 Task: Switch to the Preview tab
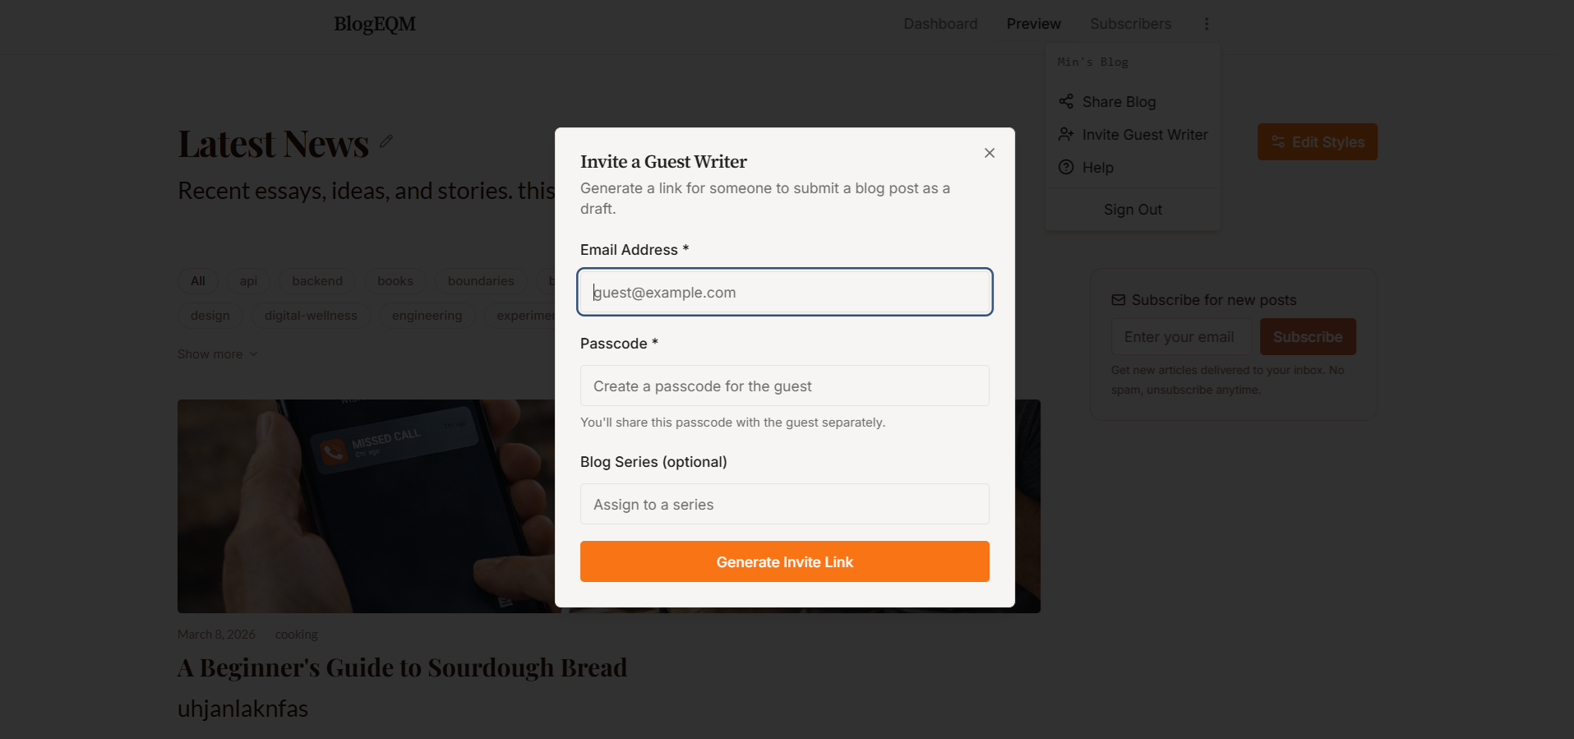tap(1033, 24)
